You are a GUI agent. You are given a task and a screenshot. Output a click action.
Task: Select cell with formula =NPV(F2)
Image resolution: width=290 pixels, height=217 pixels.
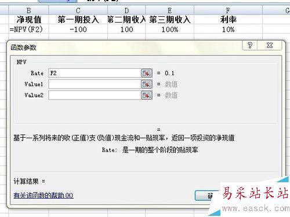(28, 30)
